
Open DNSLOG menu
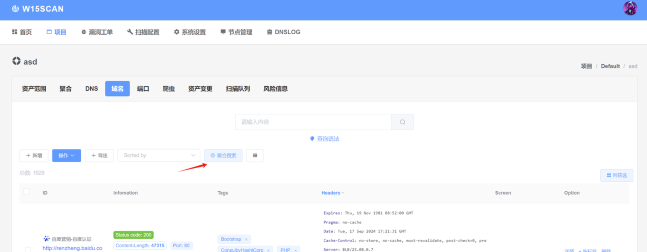[x=283, y=32]
